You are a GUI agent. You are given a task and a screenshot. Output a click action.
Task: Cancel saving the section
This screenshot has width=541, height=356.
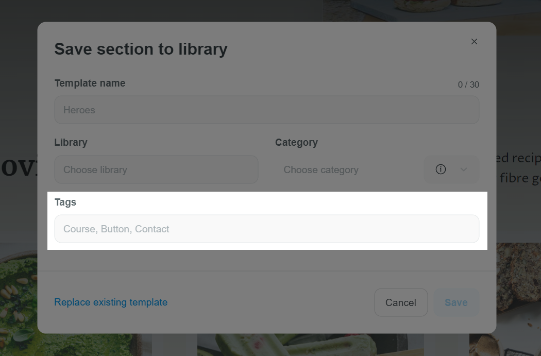(x=401, y=302)
